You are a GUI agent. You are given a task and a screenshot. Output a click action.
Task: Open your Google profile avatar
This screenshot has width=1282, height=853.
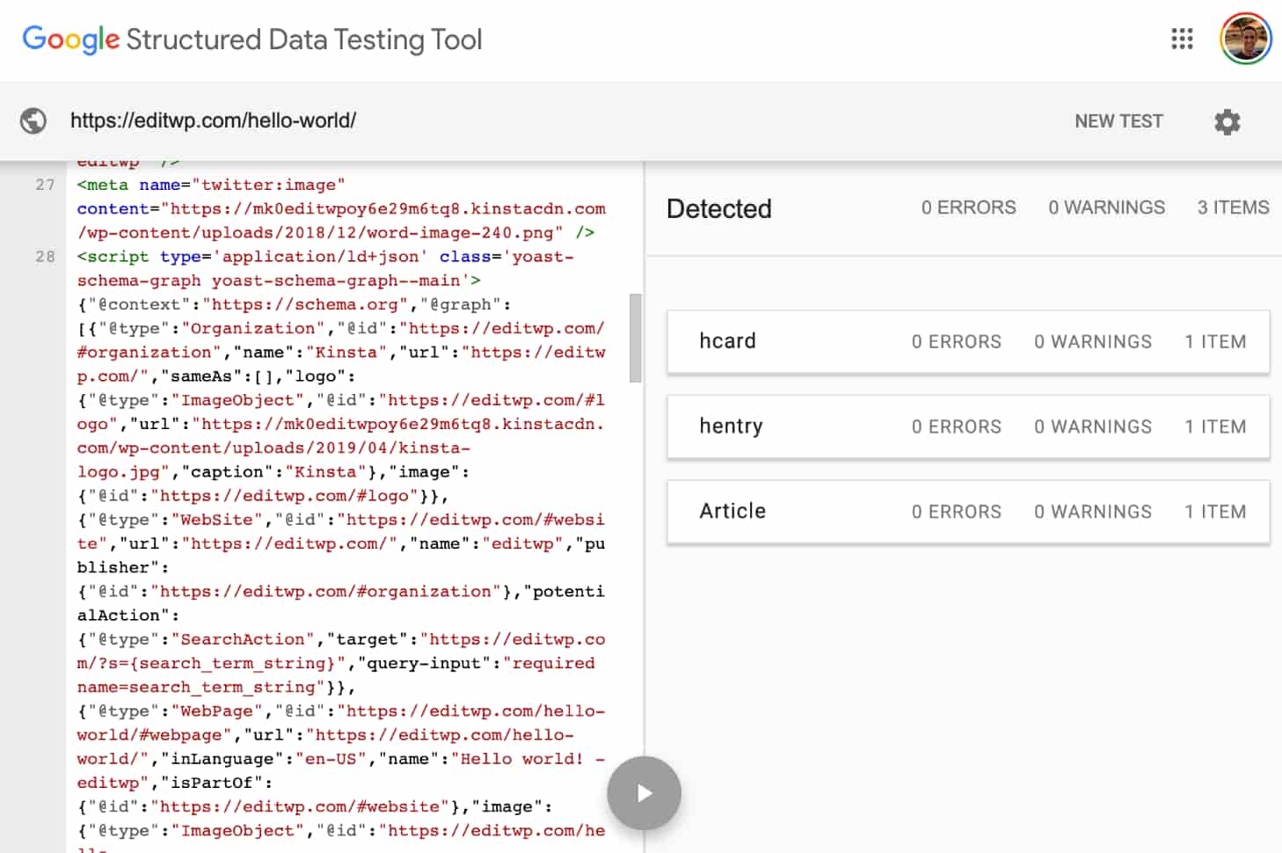[1245, 38]
